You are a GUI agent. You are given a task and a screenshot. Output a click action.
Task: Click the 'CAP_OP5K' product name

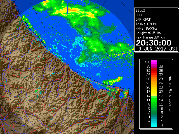coord(143,20)
